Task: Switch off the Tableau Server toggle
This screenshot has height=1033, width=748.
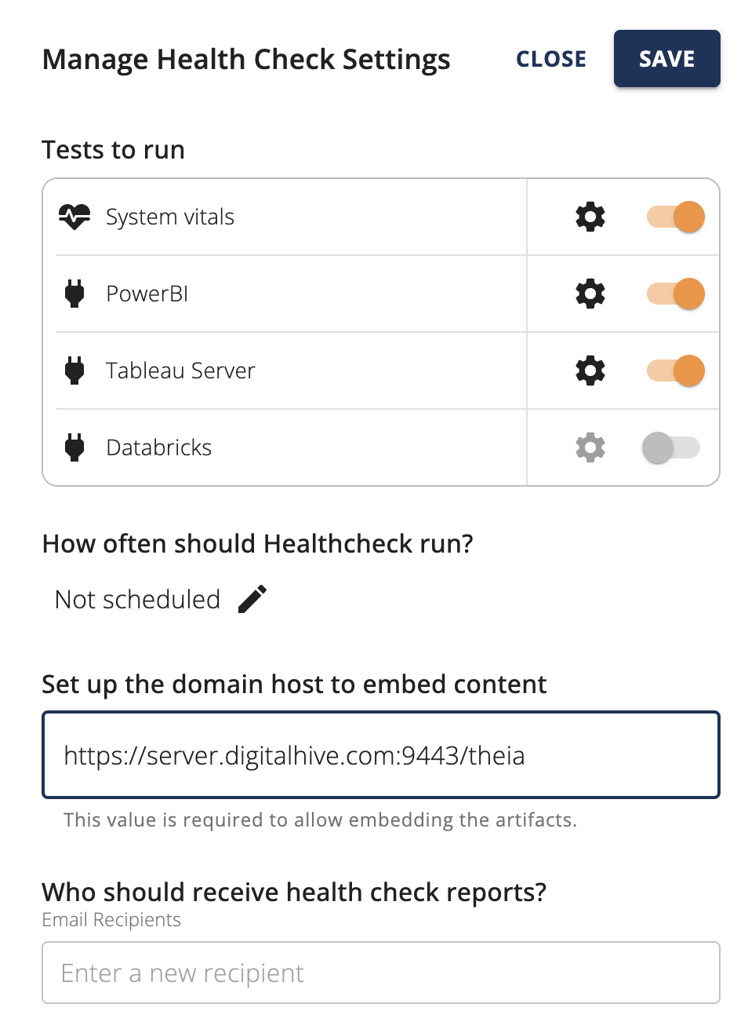Action: pos(676,370)
